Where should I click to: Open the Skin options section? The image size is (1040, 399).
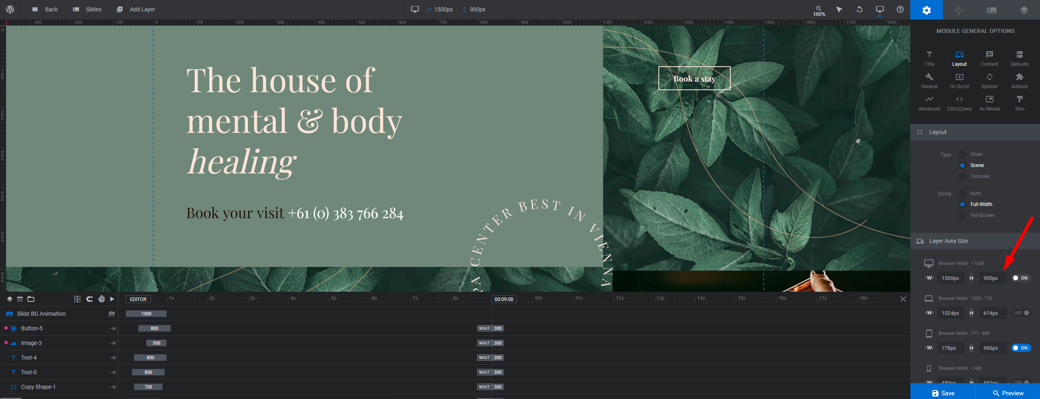1020,103
